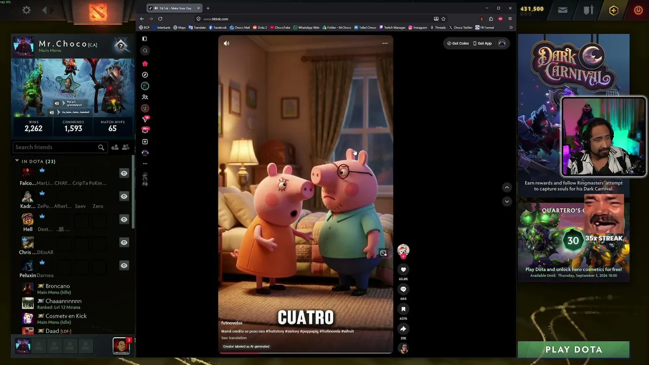649x365 pixels.
Task: Toggle spectate eye for Kadr party
Action: pos(124,196)
